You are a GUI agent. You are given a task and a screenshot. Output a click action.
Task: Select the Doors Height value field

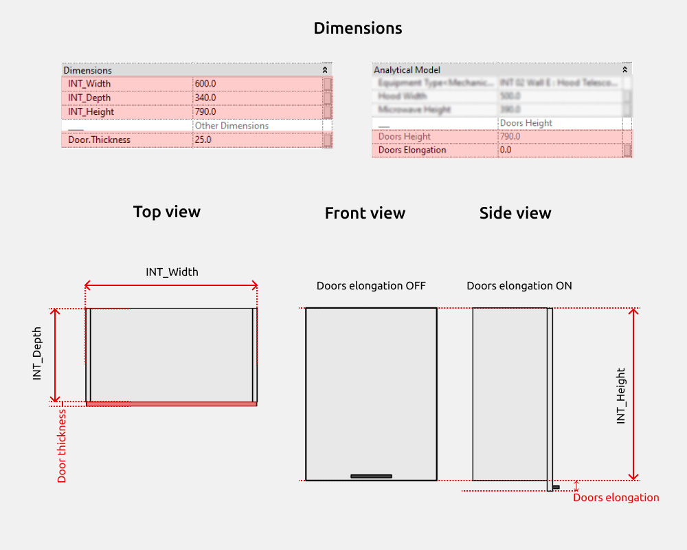click(x=558, y=137)
